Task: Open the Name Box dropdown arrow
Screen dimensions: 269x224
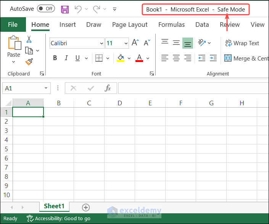Action: coord(46,88)
